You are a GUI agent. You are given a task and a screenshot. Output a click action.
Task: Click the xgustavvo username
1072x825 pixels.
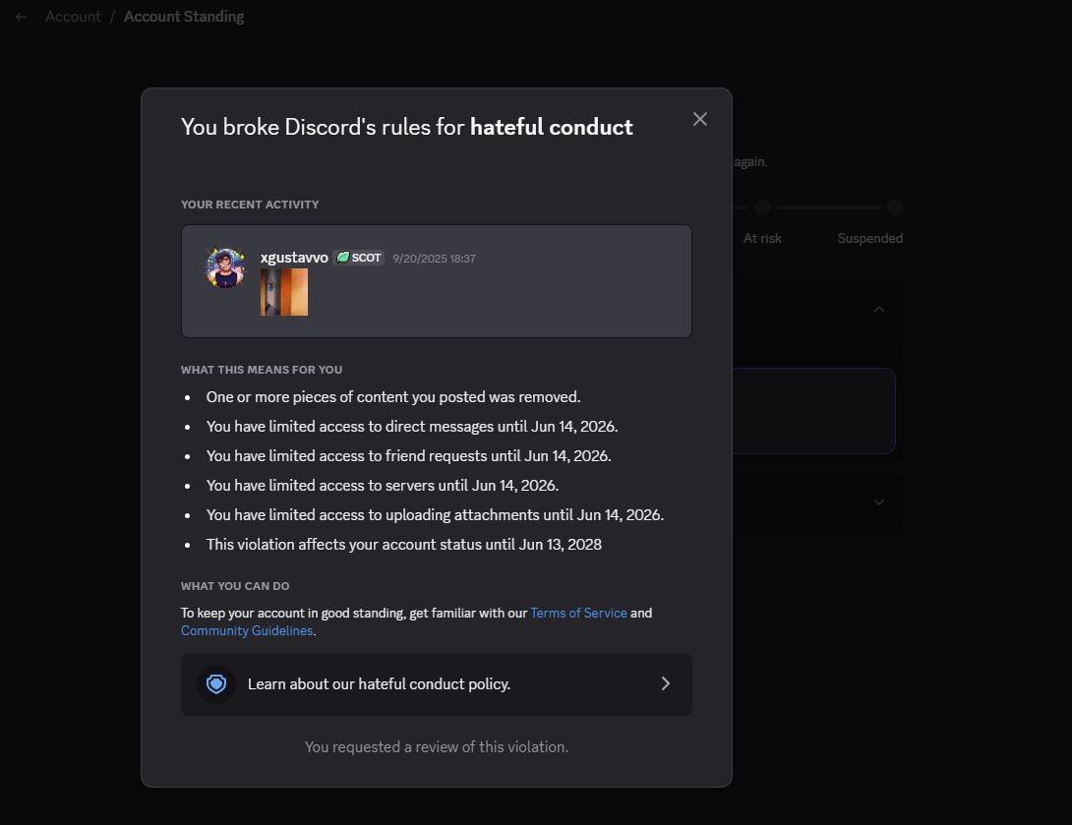click(x=294, y=258)
